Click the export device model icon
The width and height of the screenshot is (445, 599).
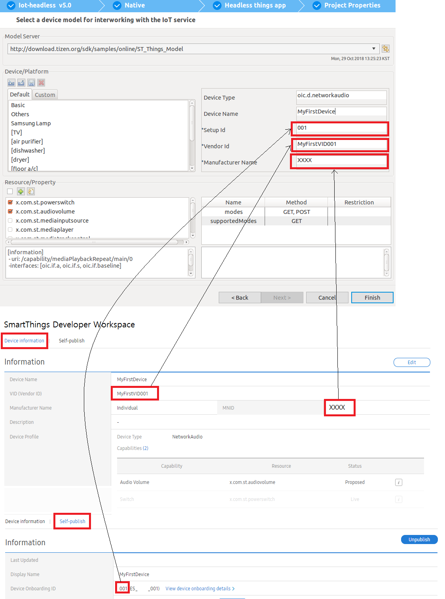coord(21,83)
